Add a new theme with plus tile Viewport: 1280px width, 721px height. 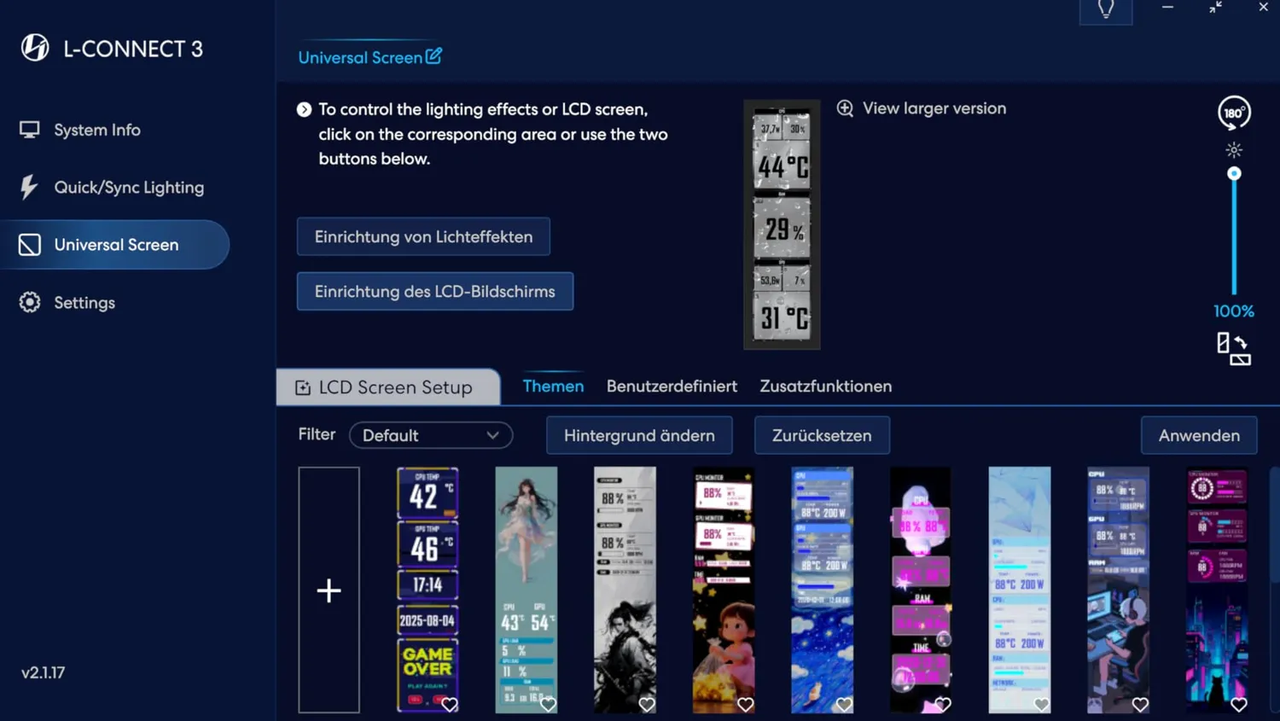(x=329, y=590)
